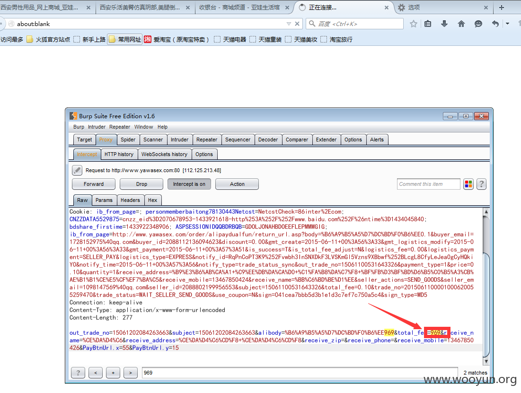Open a new Firefox tab with plus button
The width and height of the screenshot is (521, 393).
(x=502, y=7)
